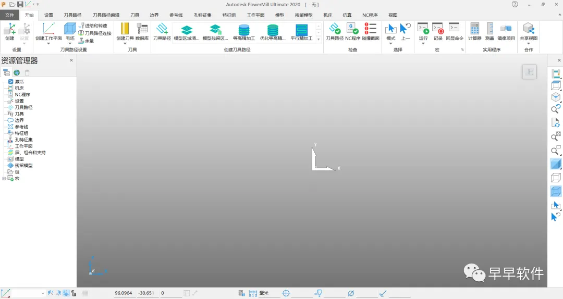Screen dimensions: 563x299
Task: Switch to the 仿真 ribbon tab
Action: coord(347,15)
